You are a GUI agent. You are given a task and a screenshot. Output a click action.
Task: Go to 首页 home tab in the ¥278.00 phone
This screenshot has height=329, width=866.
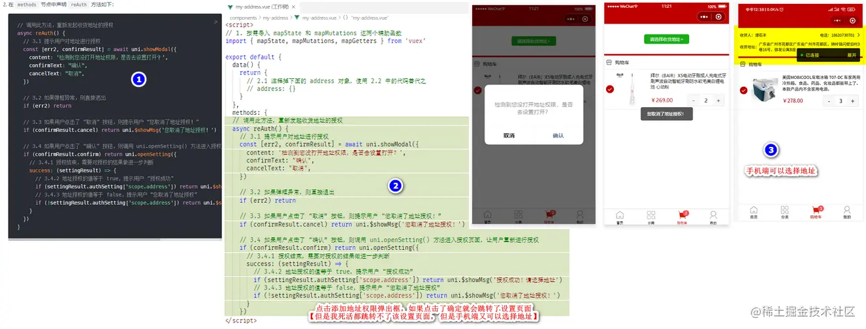coord(754,212)
